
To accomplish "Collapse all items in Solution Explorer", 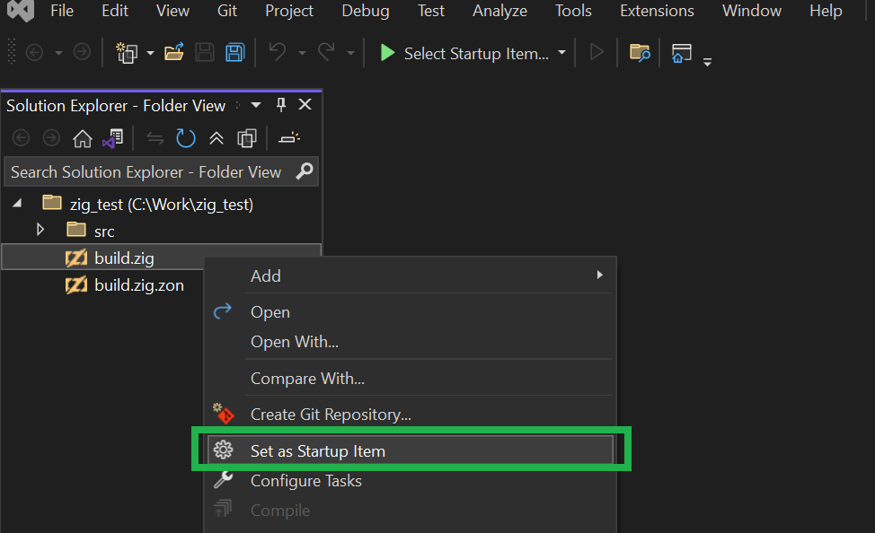I will click(217, 138).
